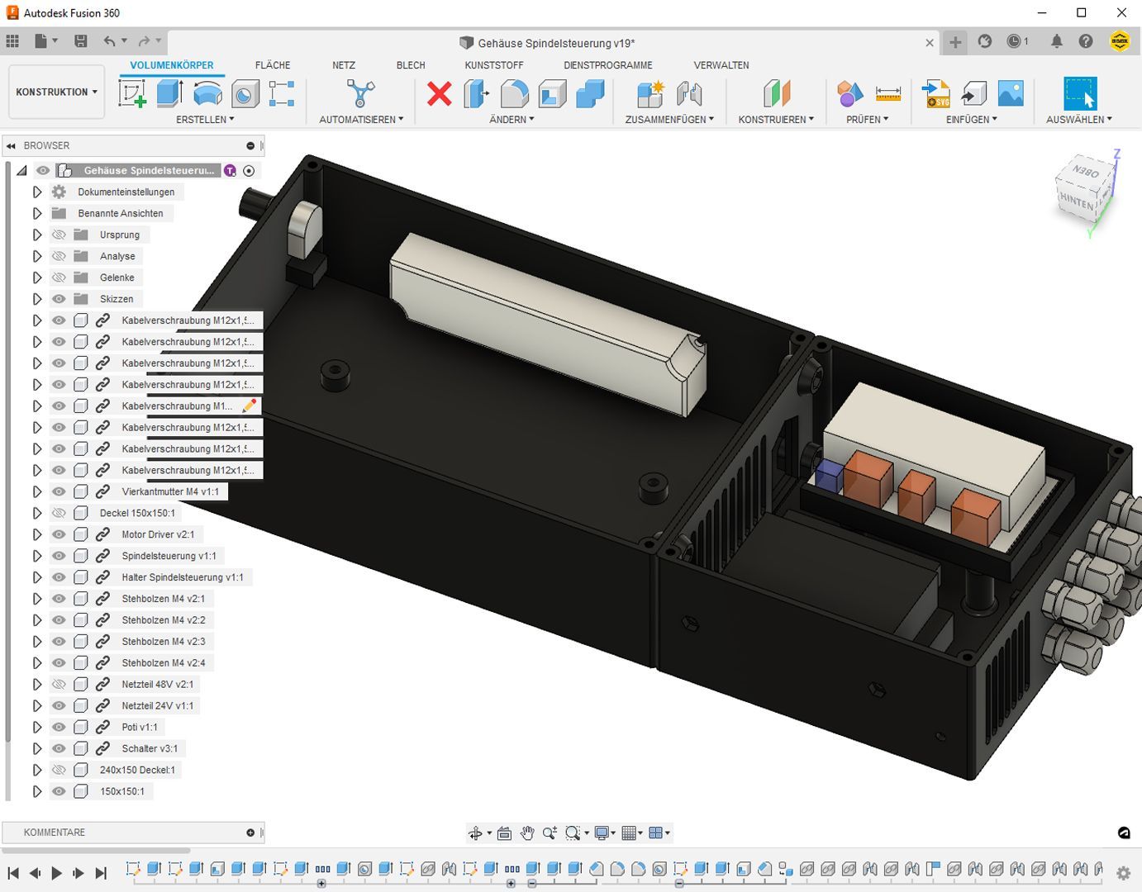Click the red X delete icon
Image resolution: width=1142 pixels, height=892 pixels.
(x=439, y=93)
